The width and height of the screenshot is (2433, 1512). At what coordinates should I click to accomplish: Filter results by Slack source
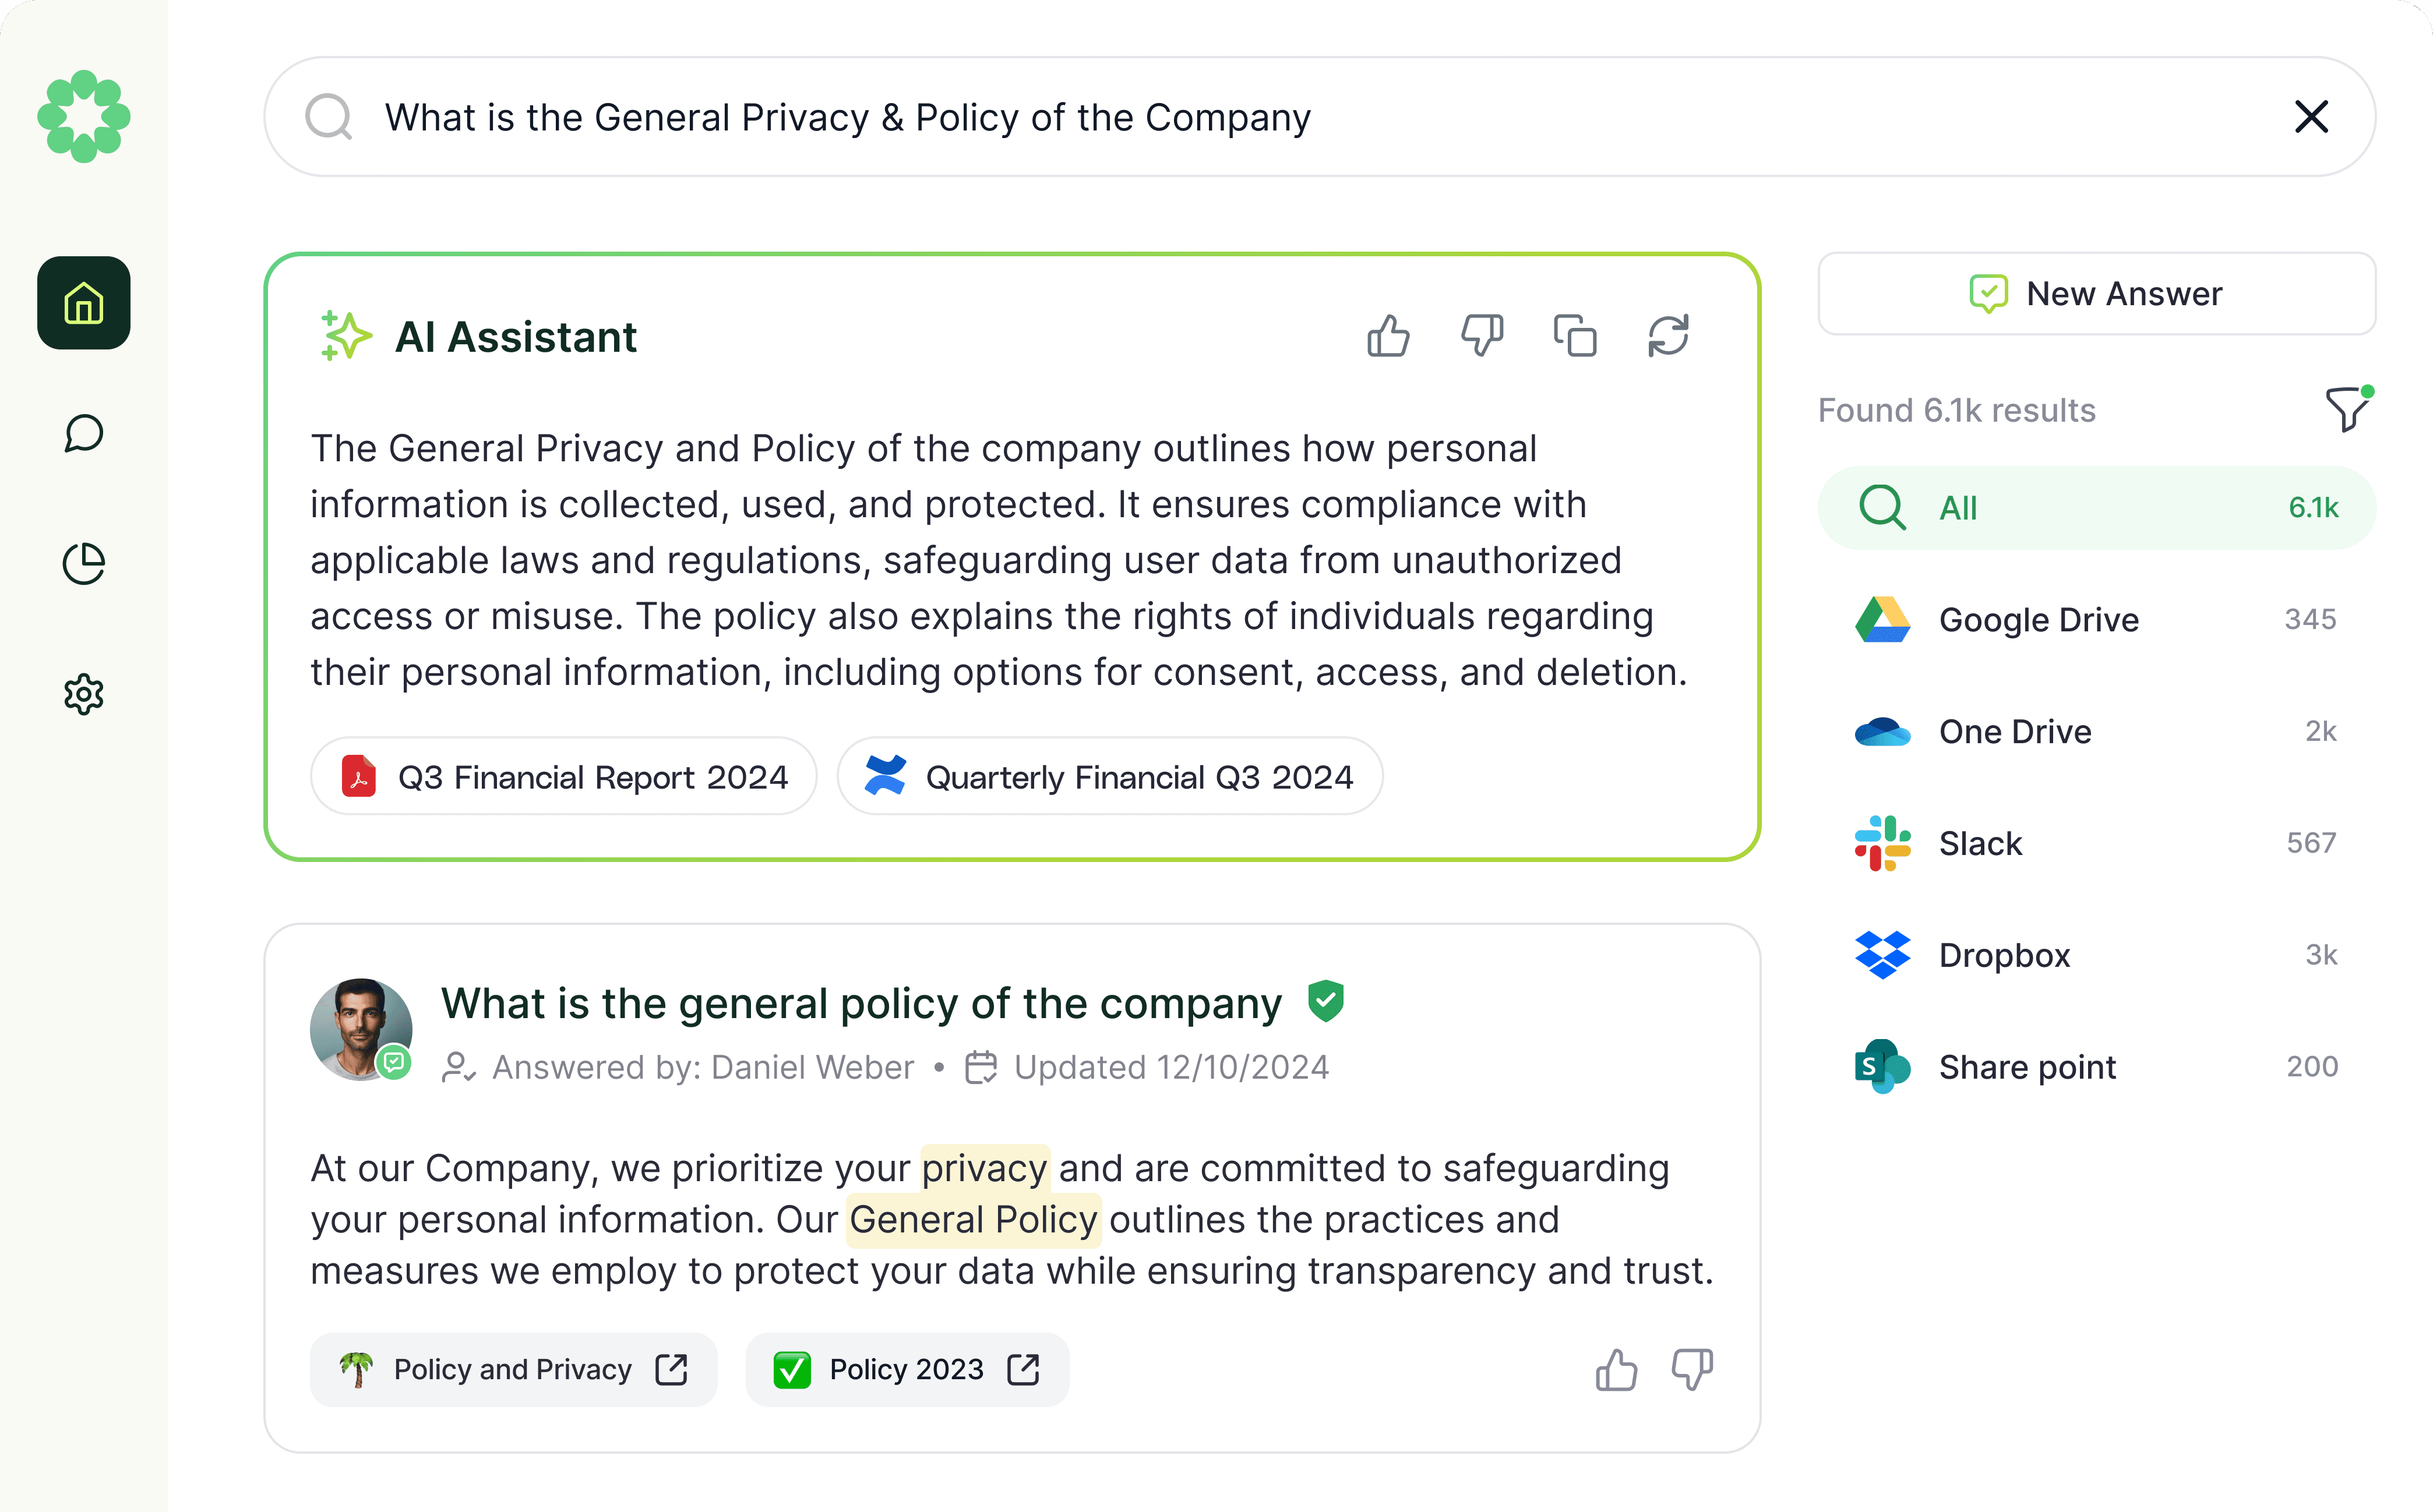(2096, 843)
